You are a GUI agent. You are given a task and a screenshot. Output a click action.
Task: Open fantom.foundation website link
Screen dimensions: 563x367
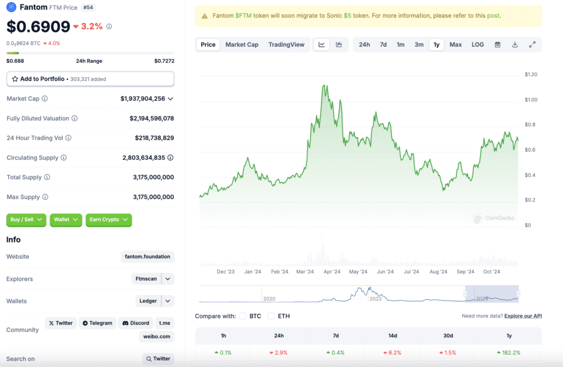(147, 256)
